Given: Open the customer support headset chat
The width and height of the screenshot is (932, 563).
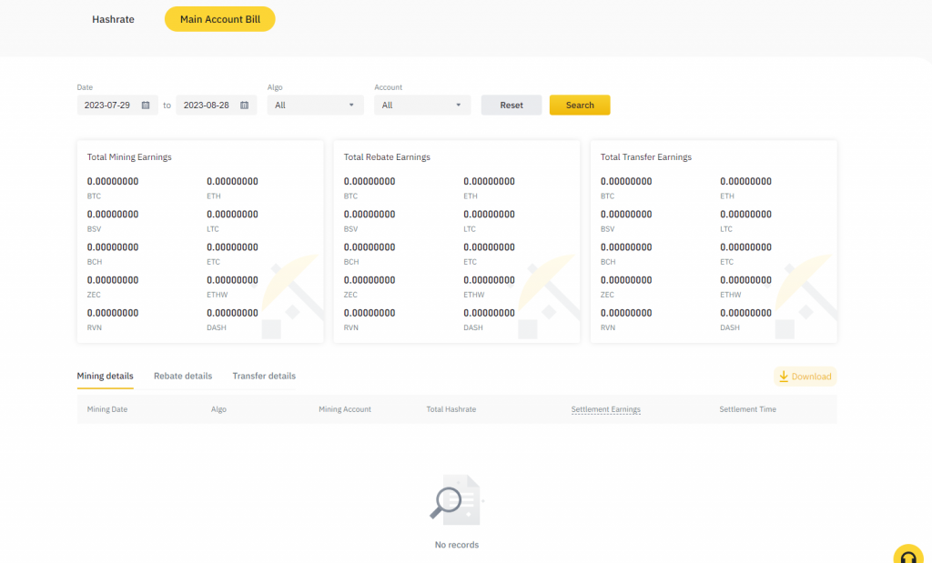Looking at the screenshot, I should click(x=908, y=555).
